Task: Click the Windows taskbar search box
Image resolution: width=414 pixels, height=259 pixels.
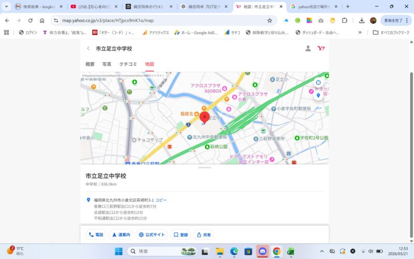Action: point(155,251)
